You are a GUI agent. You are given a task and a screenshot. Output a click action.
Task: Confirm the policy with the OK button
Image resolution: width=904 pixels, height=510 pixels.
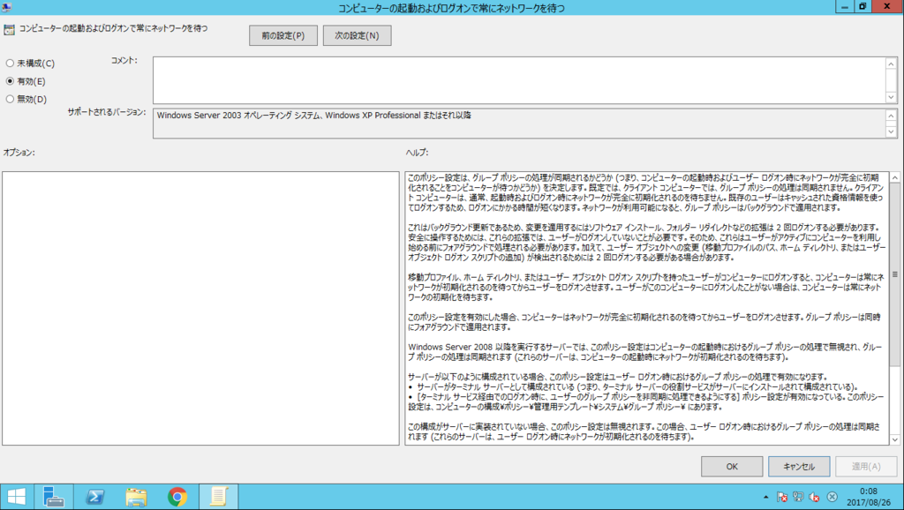pyautogui.click(x=731, y=466)
